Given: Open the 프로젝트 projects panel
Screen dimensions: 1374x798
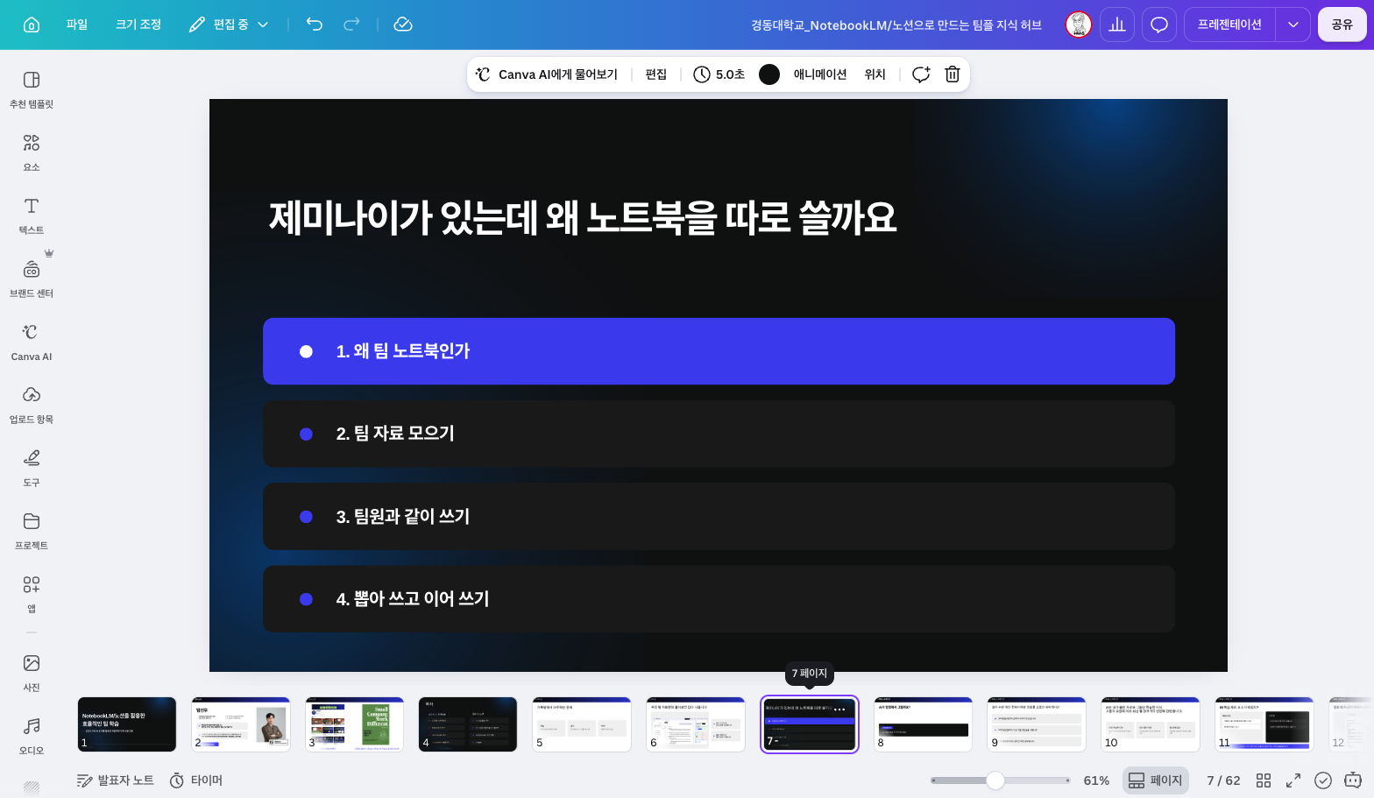Looking at the screenshot, I should [x=32, y=532].
